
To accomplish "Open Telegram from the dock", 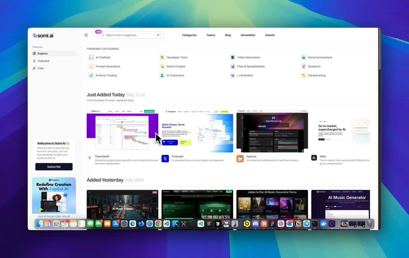I will 306,224.
